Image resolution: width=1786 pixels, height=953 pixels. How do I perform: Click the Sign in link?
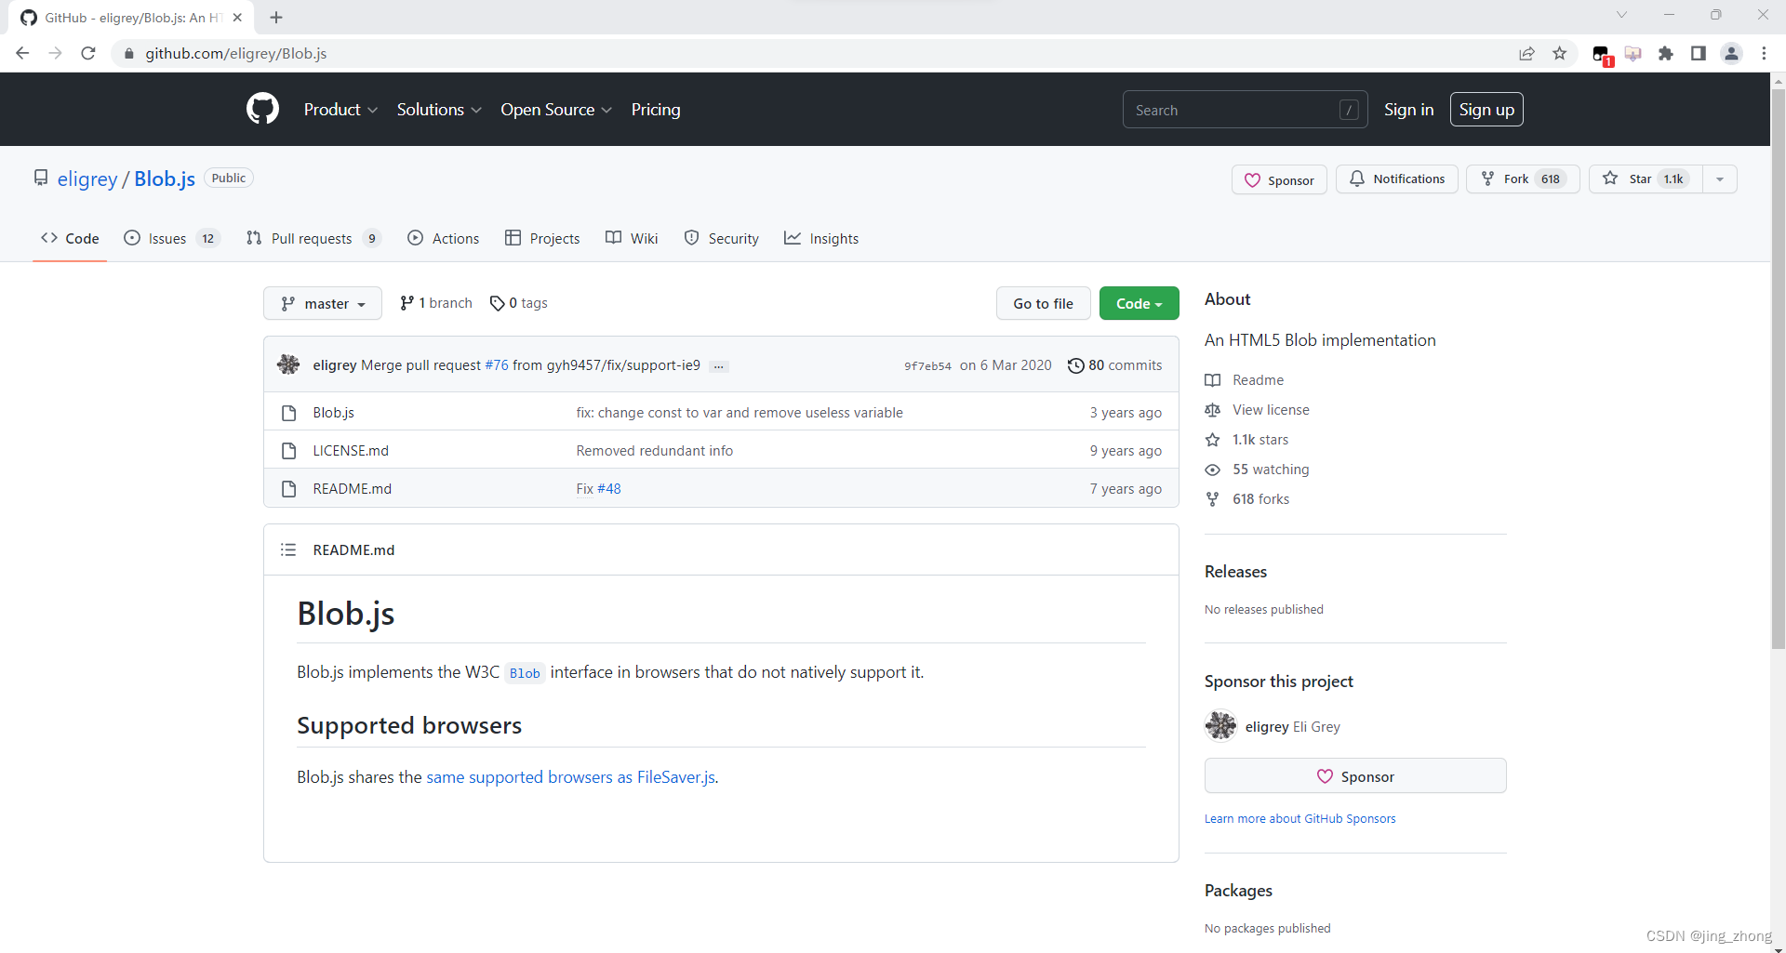(x=1408, y=110)
